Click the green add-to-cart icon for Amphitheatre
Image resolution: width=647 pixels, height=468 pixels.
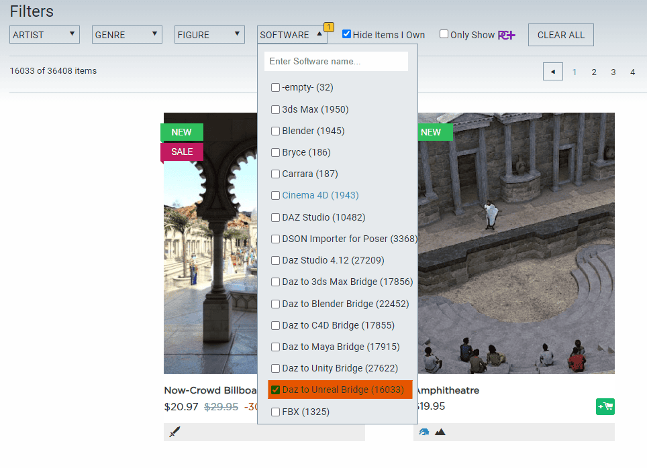(x=605, y=406)
